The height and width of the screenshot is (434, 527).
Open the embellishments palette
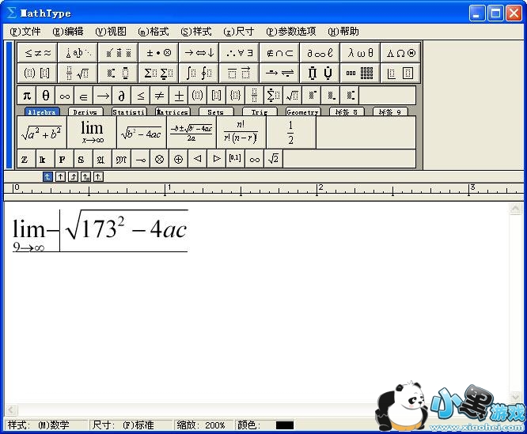118,53
